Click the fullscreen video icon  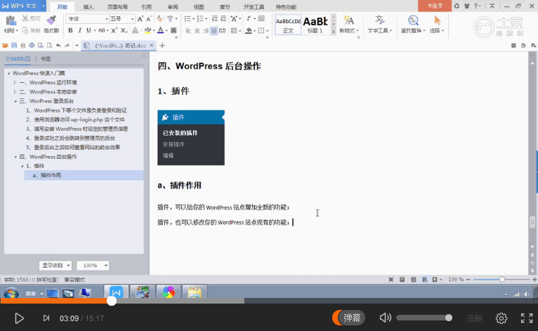527,318
